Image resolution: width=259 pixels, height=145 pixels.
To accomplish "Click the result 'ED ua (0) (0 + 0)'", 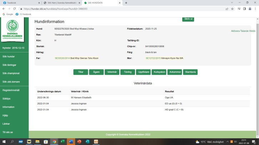I will pos(173,104).
